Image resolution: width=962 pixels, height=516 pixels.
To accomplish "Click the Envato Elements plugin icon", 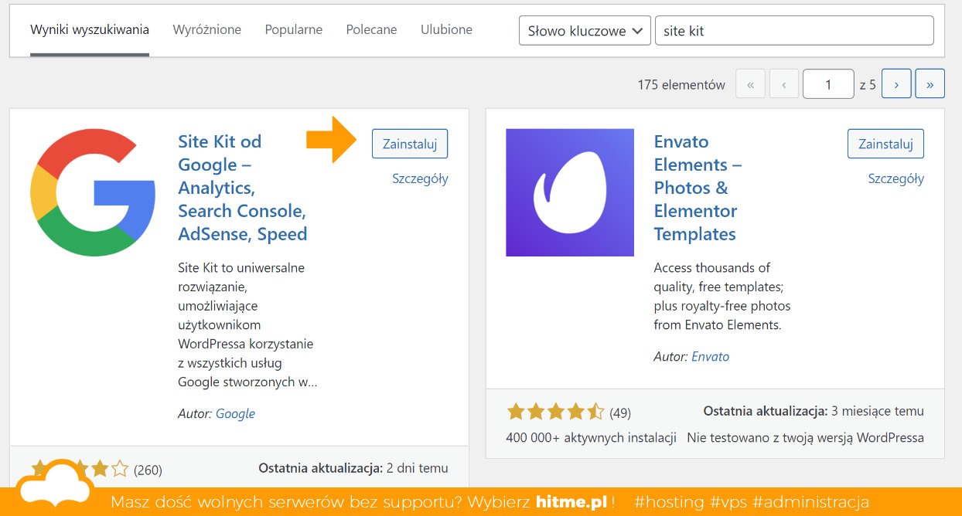I will 570,192.
